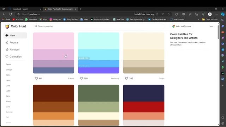Open the sidebar search icon
The width and height of the screenshot is (226, 127).
[223, 20]
